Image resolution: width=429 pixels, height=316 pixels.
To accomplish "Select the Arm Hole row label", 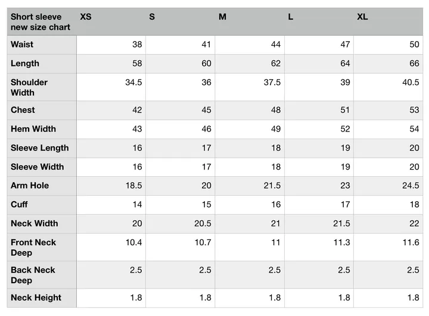I will coord(30,185).
